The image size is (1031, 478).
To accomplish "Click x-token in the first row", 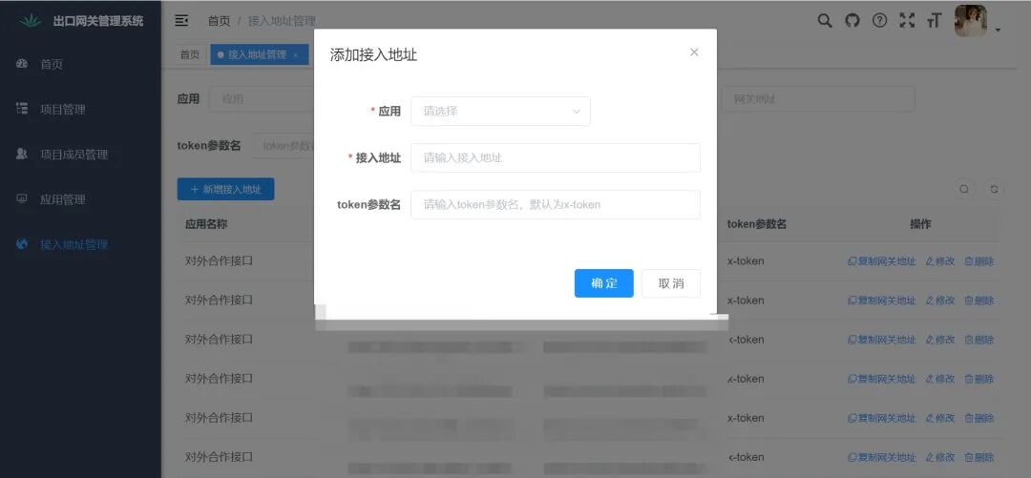I will coord(746,261).
